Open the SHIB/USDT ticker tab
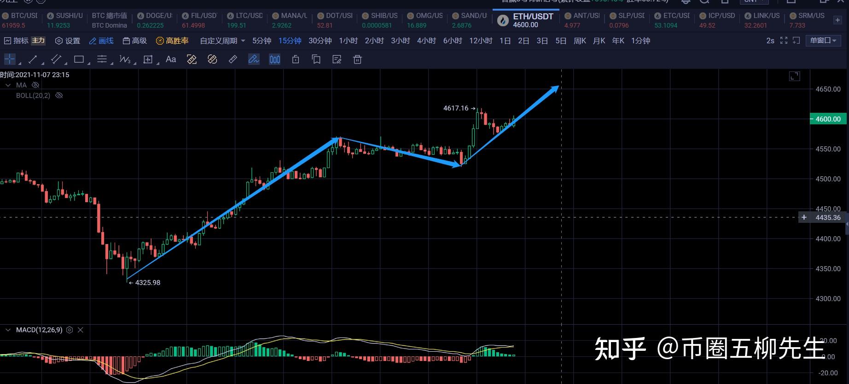Screen dimensions: 849x384 click(x=380, y=20)
